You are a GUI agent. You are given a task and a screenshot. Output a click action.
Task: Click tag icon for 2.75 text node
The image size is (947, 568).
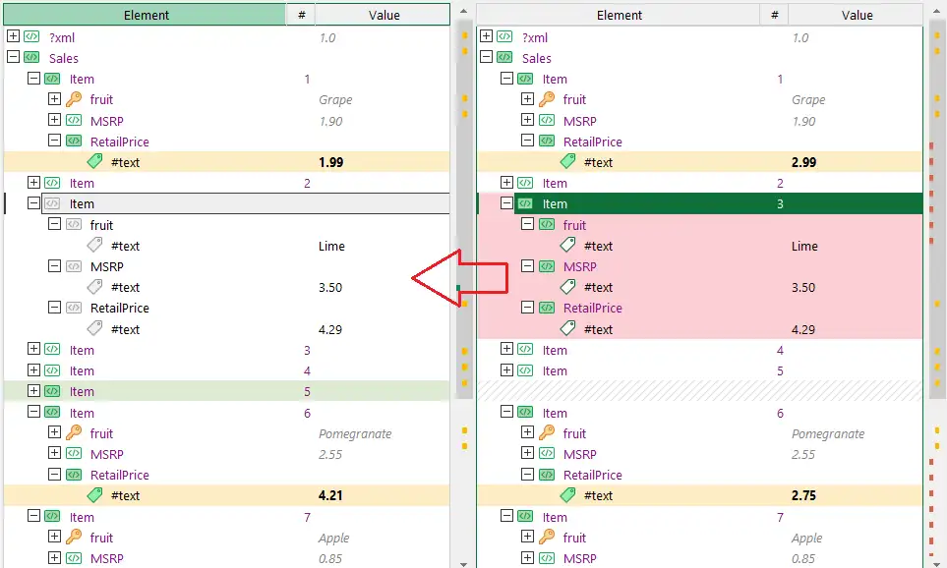567,495
